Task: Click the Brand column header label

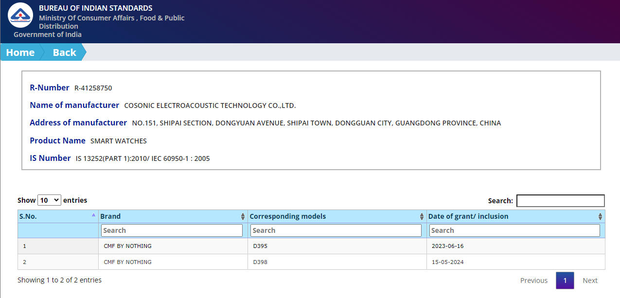Action: pos(110,216)
